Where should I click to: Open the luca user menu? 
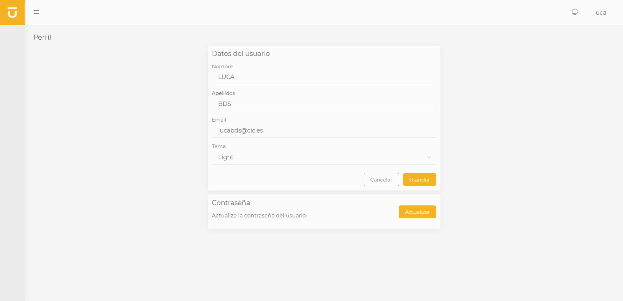(x=600, y=13)
